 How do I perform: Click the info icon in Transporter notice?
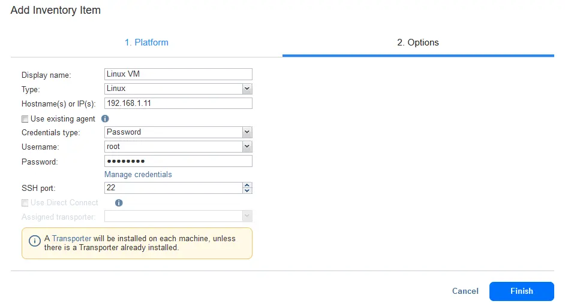[35, 243]
